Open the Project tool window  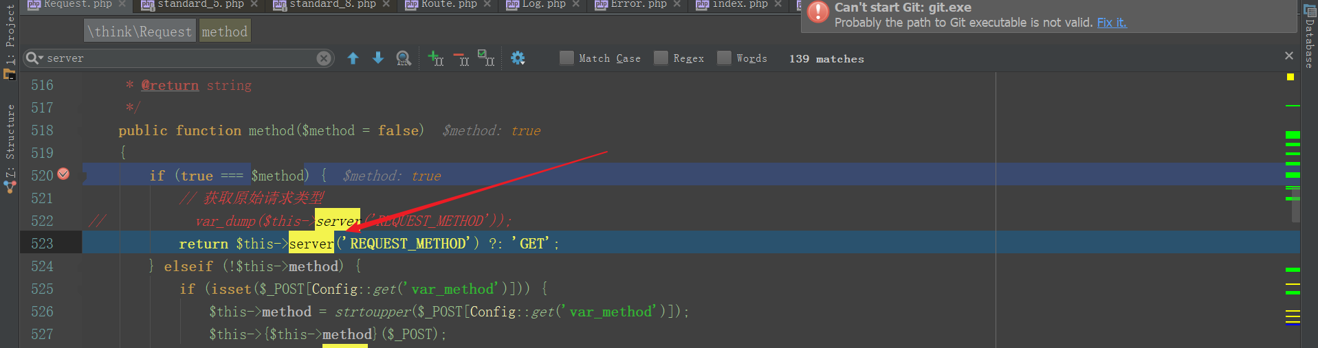pos(10,41)
